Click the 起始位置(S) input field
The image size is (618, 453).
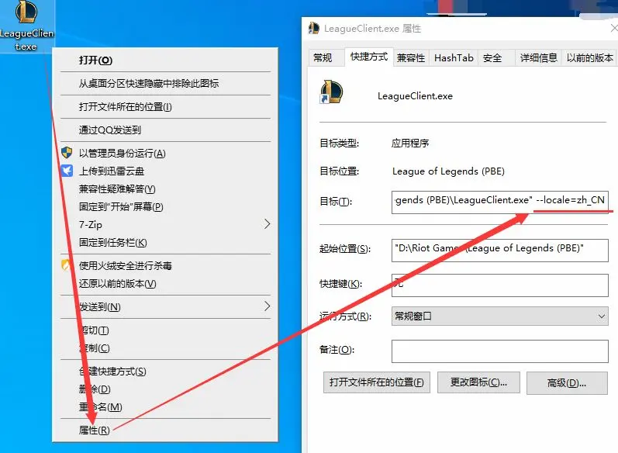(500, 251)
